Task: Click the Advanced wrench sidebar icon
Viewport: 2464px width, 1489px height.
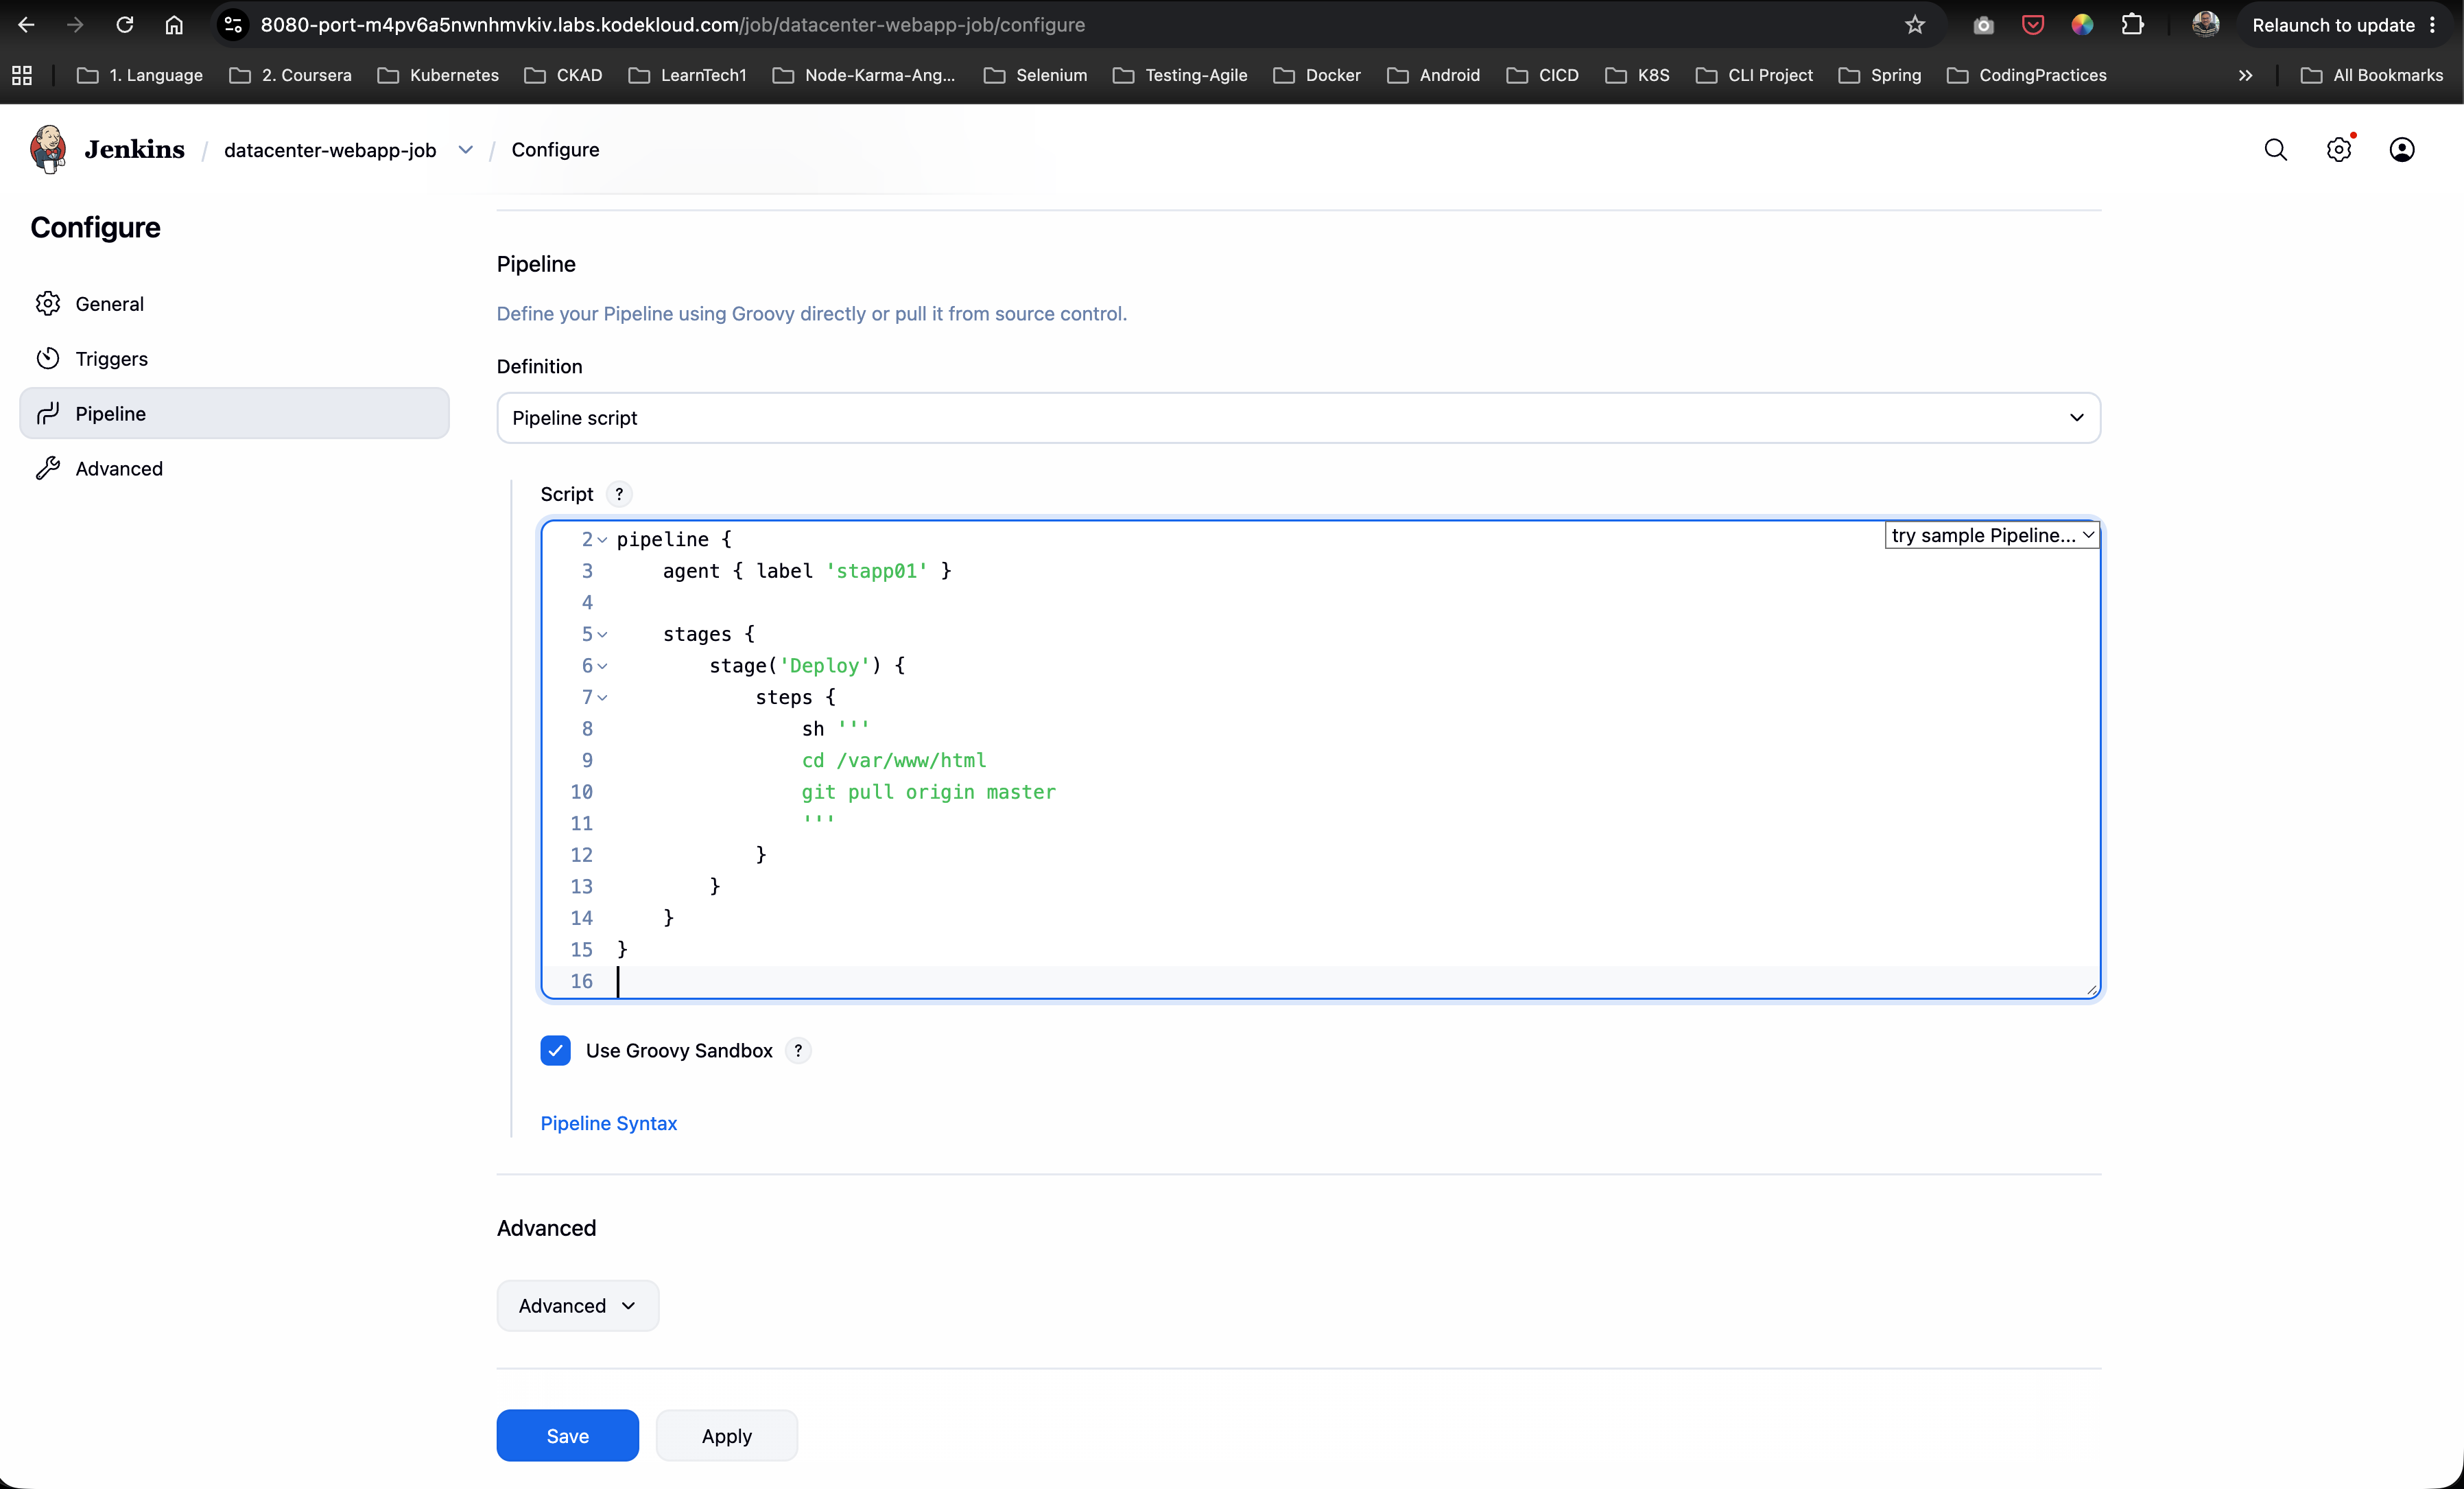Action: (48, 468)
